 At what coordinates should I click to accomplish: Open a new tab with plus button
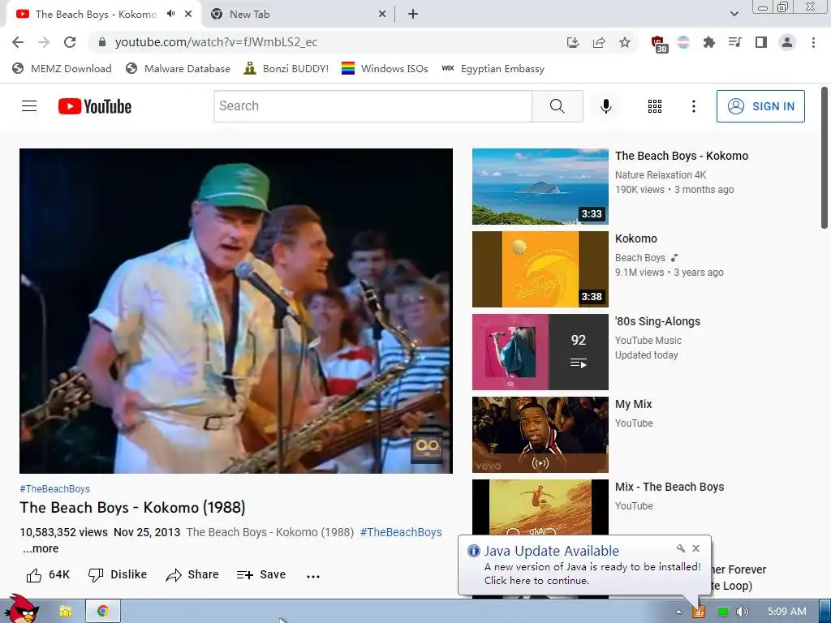[x=413, y=15]
